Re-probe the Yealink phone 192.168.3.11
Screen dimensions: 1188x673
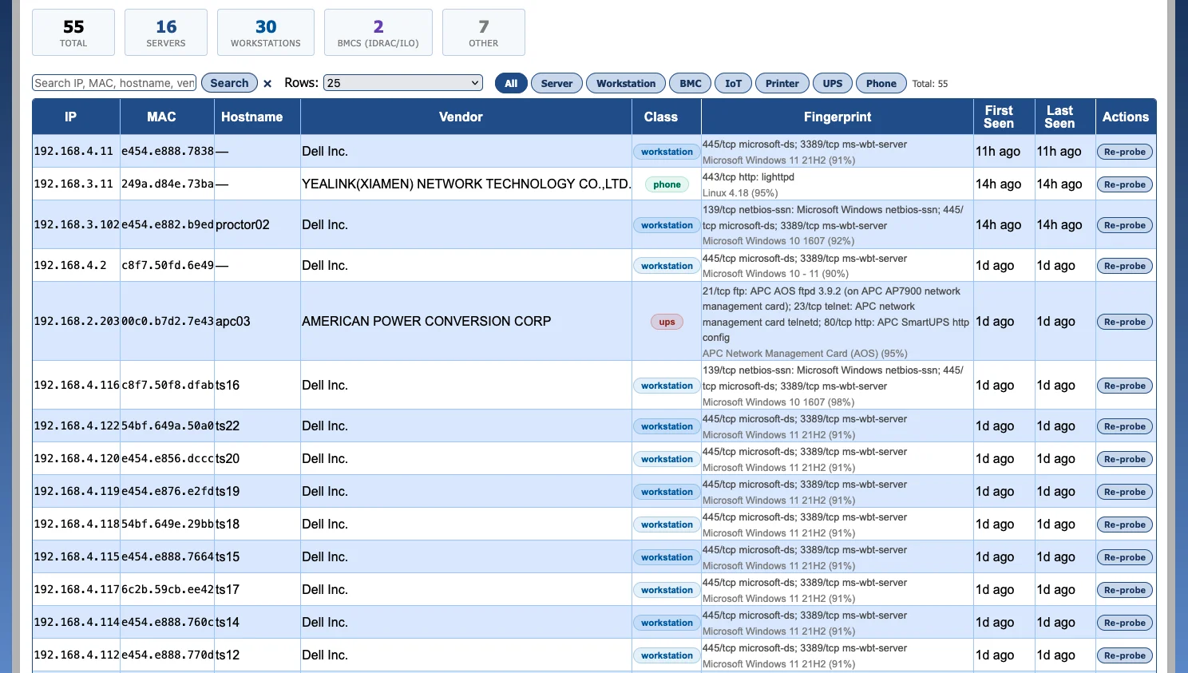pyautogui.click(x=1125, y=184)
